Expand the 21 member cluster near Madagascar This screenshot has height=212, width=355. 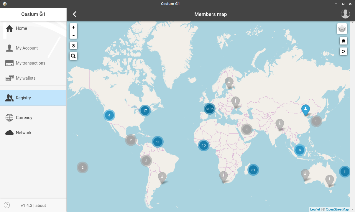(253, 170)
